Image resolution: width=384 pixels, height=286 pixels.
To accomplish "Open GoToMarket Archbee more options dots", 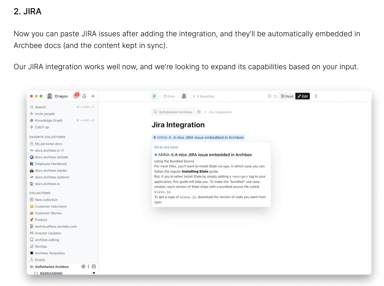I will (x=88, y=267).
